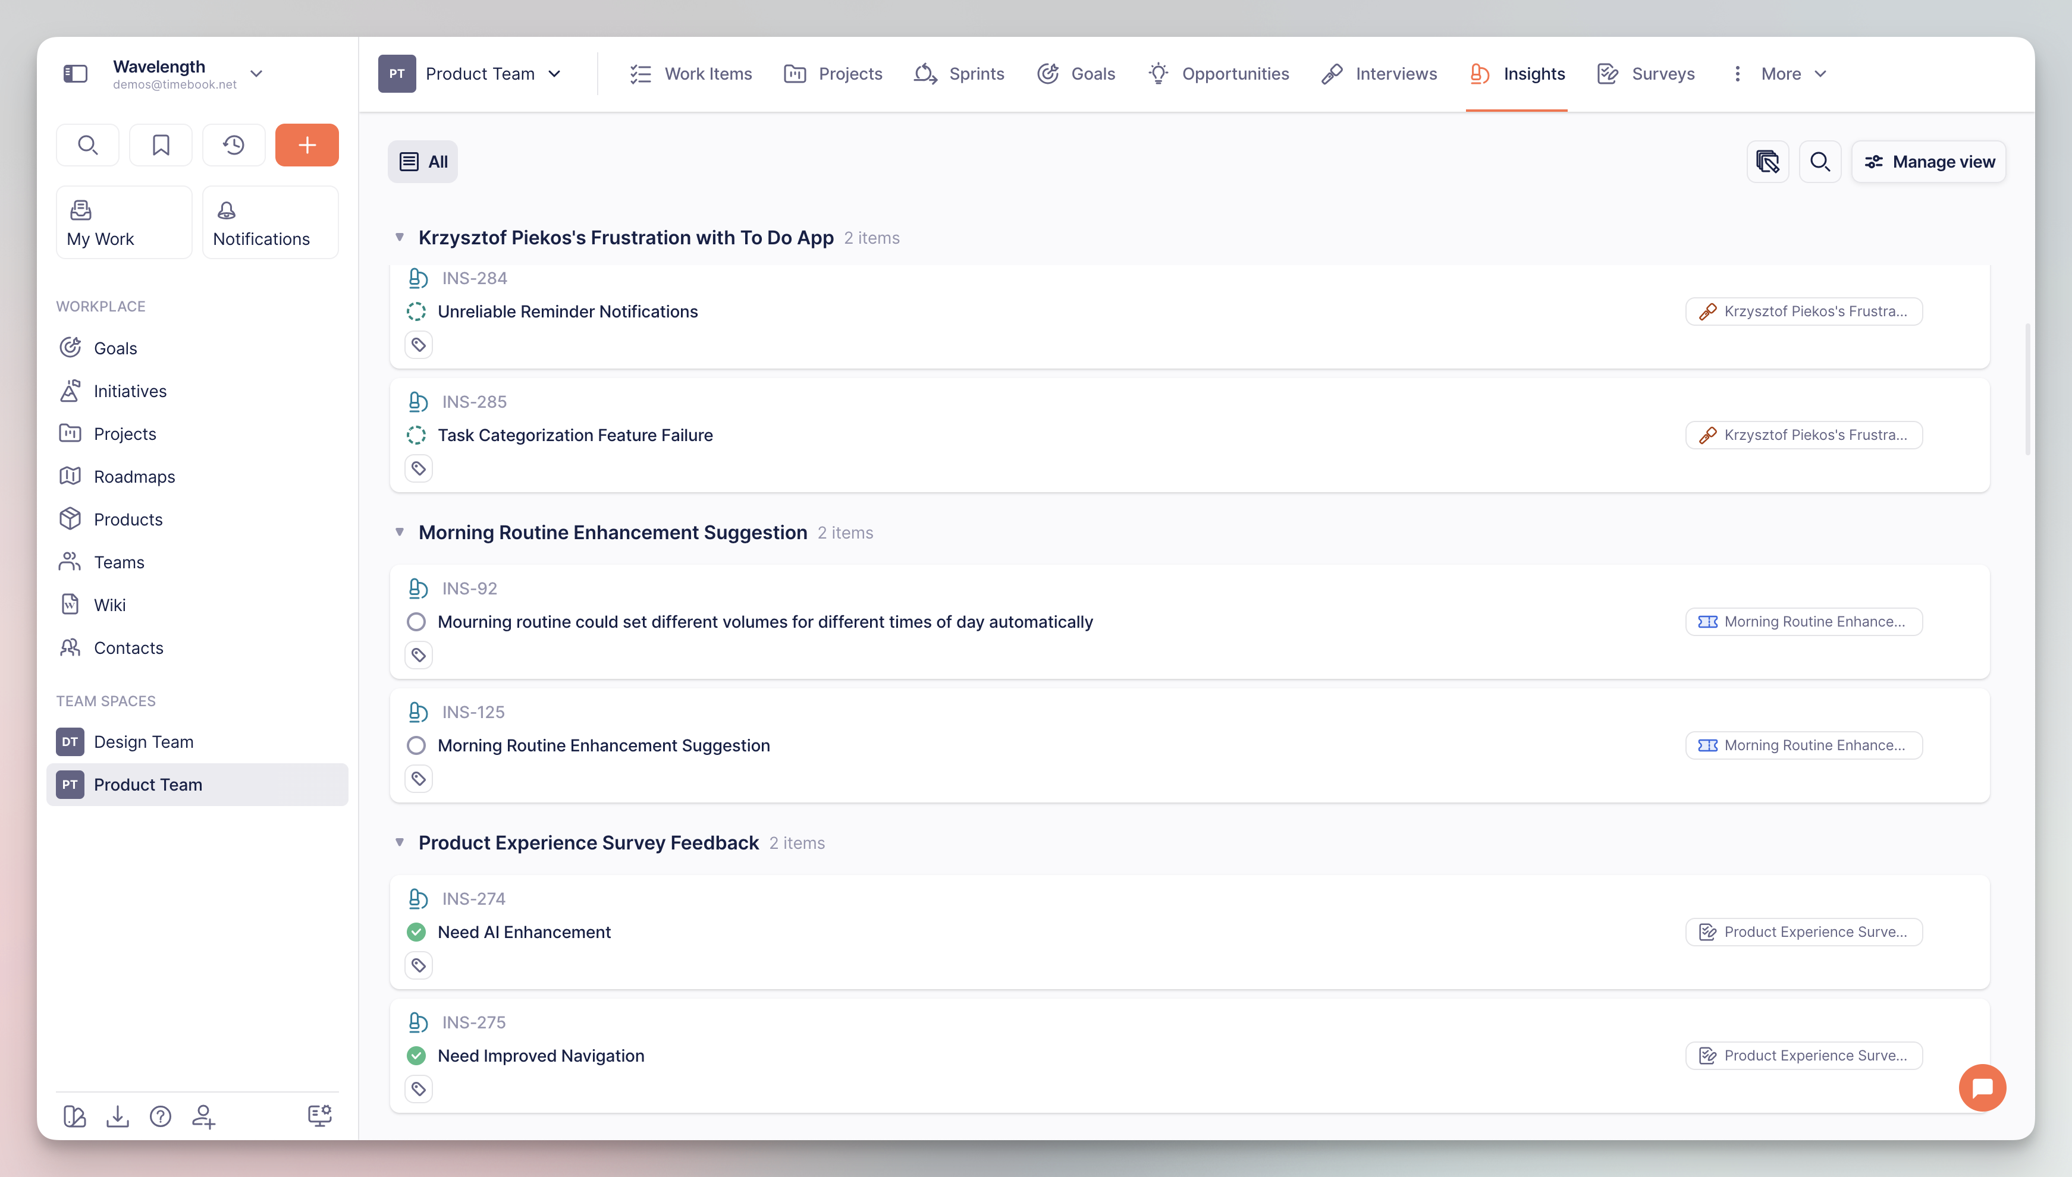Viewport: 2072px width, 1177px height.
Task: Toggle completed status of Need Improved Navigation
Action: tap(416, 1056)
